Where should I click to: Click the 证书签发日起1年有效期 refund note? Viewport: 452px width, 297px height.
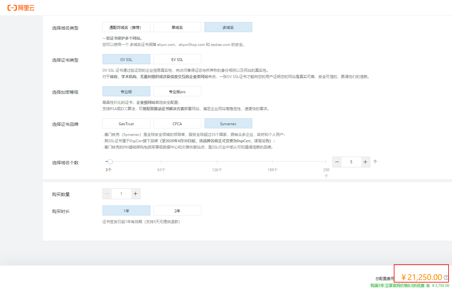coord(141,222)
